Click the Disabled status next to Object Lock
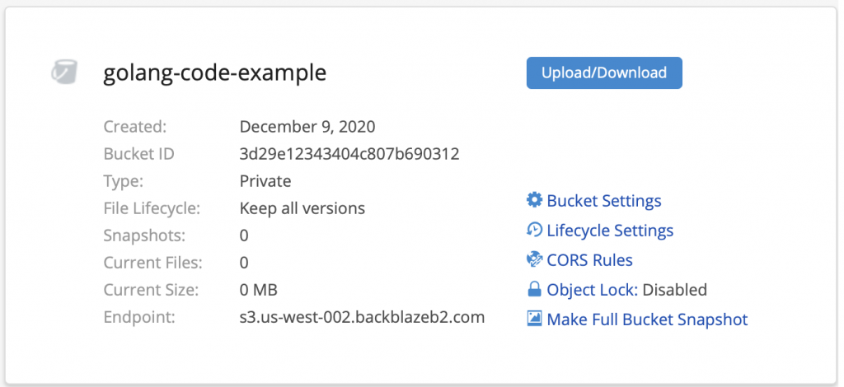844x387 pixels. (x=674, y=290)
